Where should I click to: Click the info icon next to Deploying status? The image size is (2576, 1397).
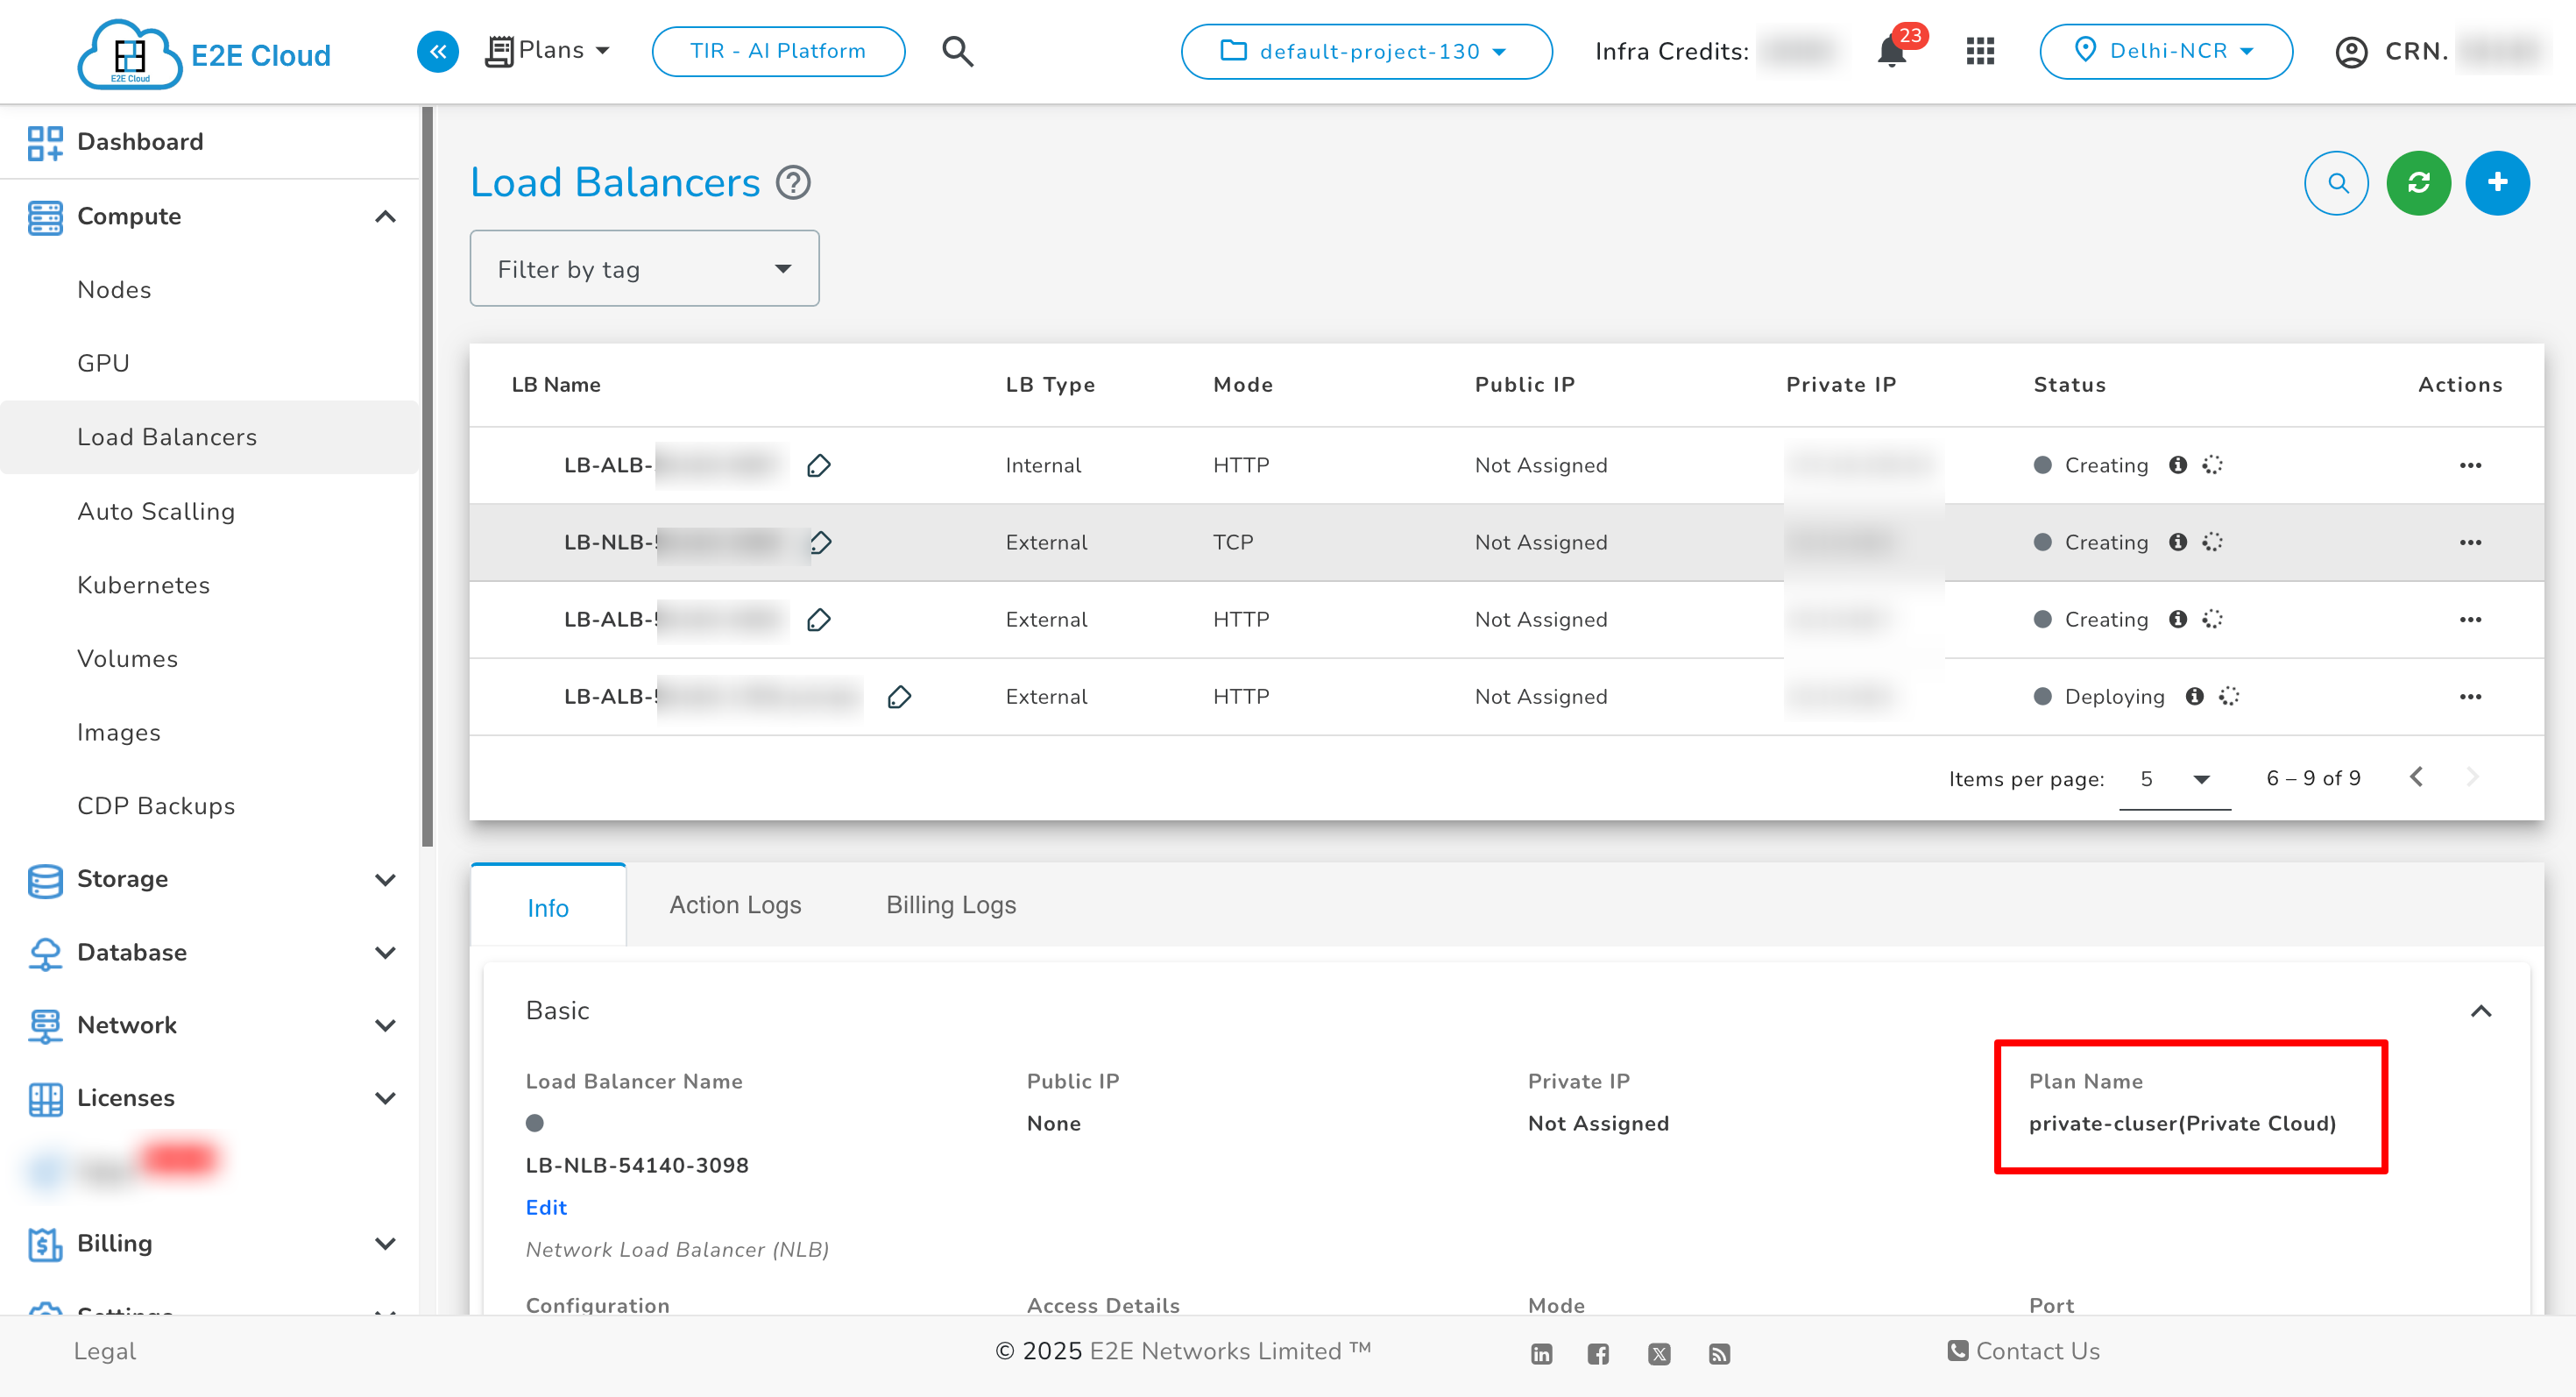[x=2196, y=696]
